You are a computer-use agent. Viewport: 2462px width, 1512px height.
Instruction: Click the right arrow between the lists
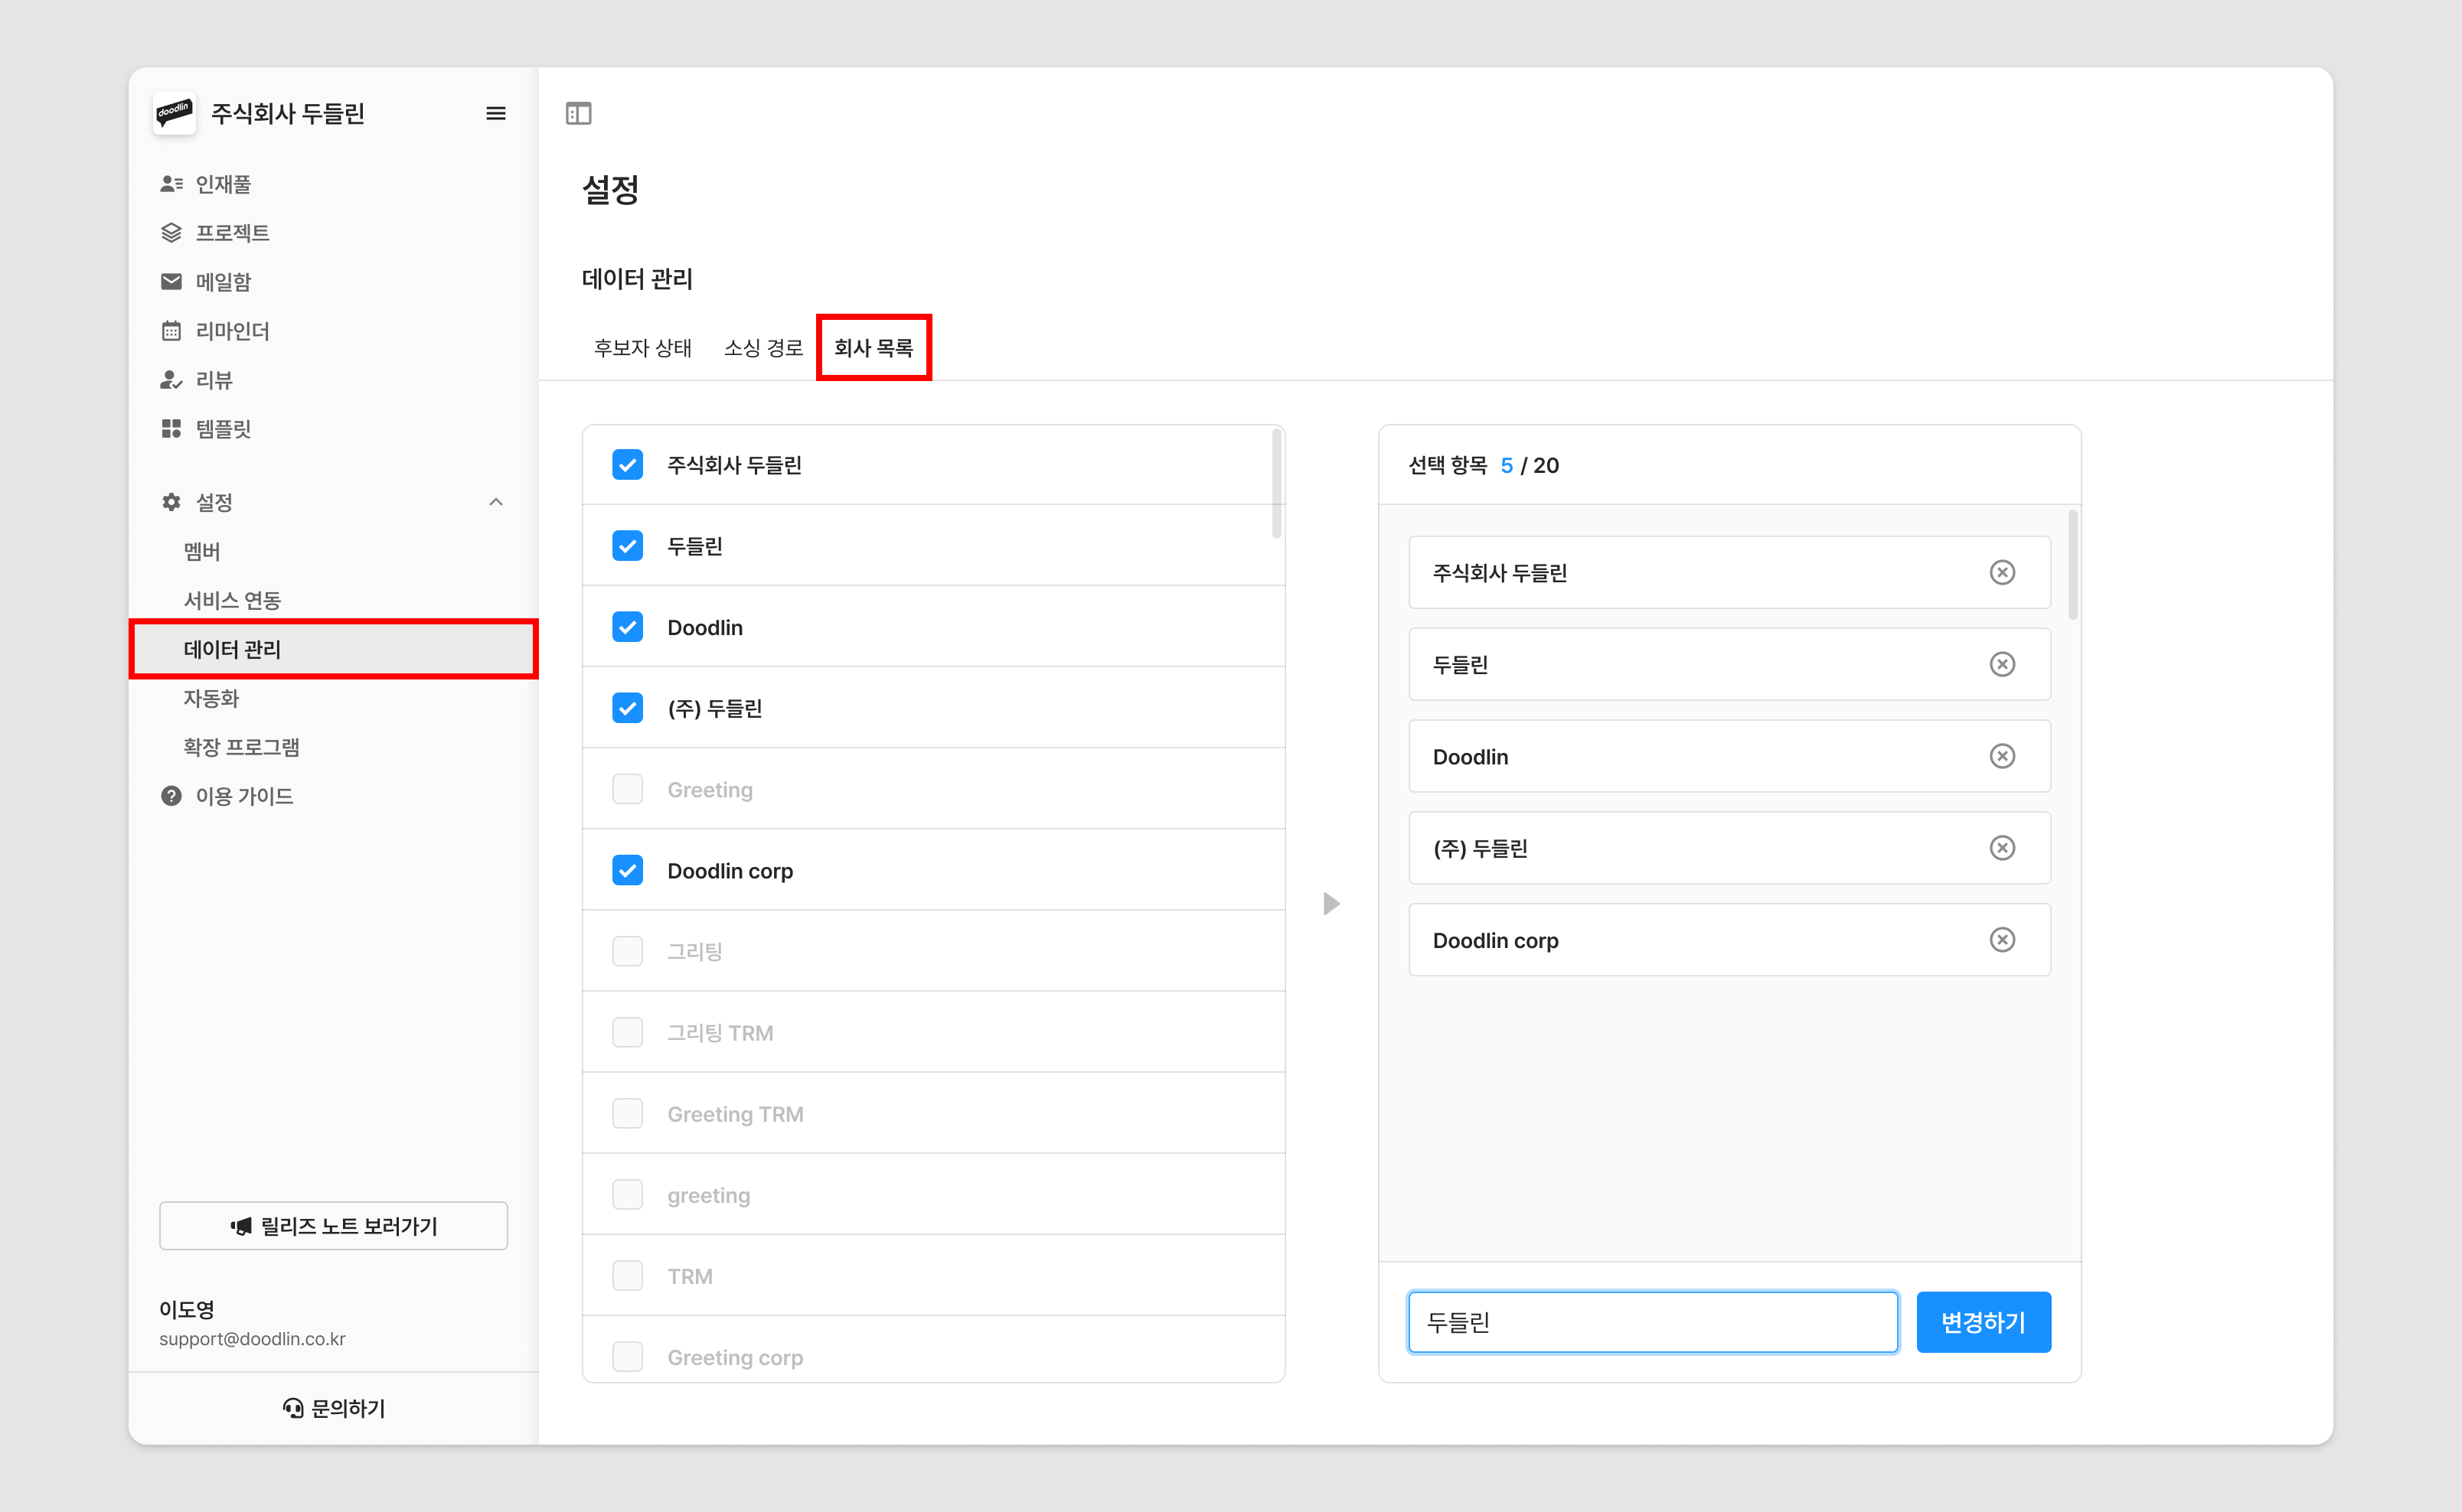(1331, 904)
